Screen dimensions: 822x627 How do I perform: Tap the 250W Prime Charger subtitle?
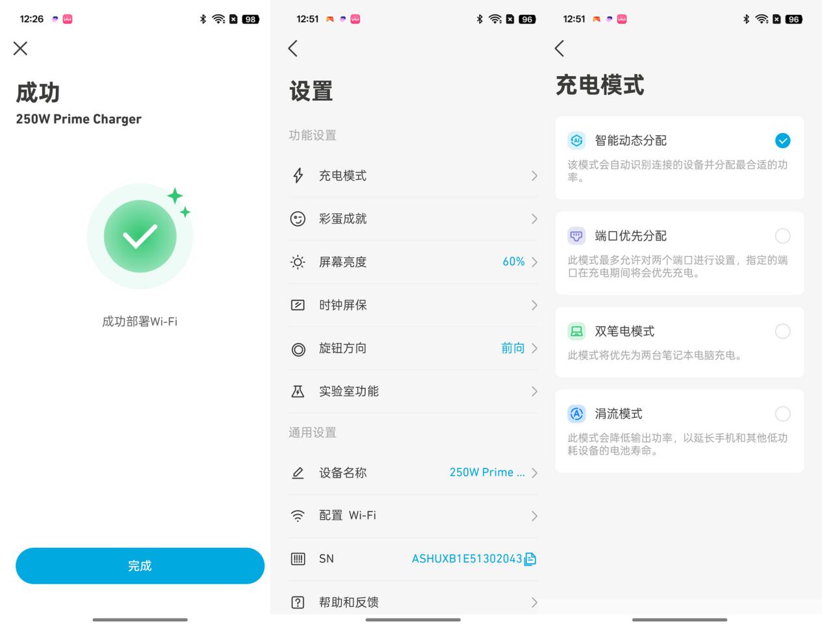79,119
